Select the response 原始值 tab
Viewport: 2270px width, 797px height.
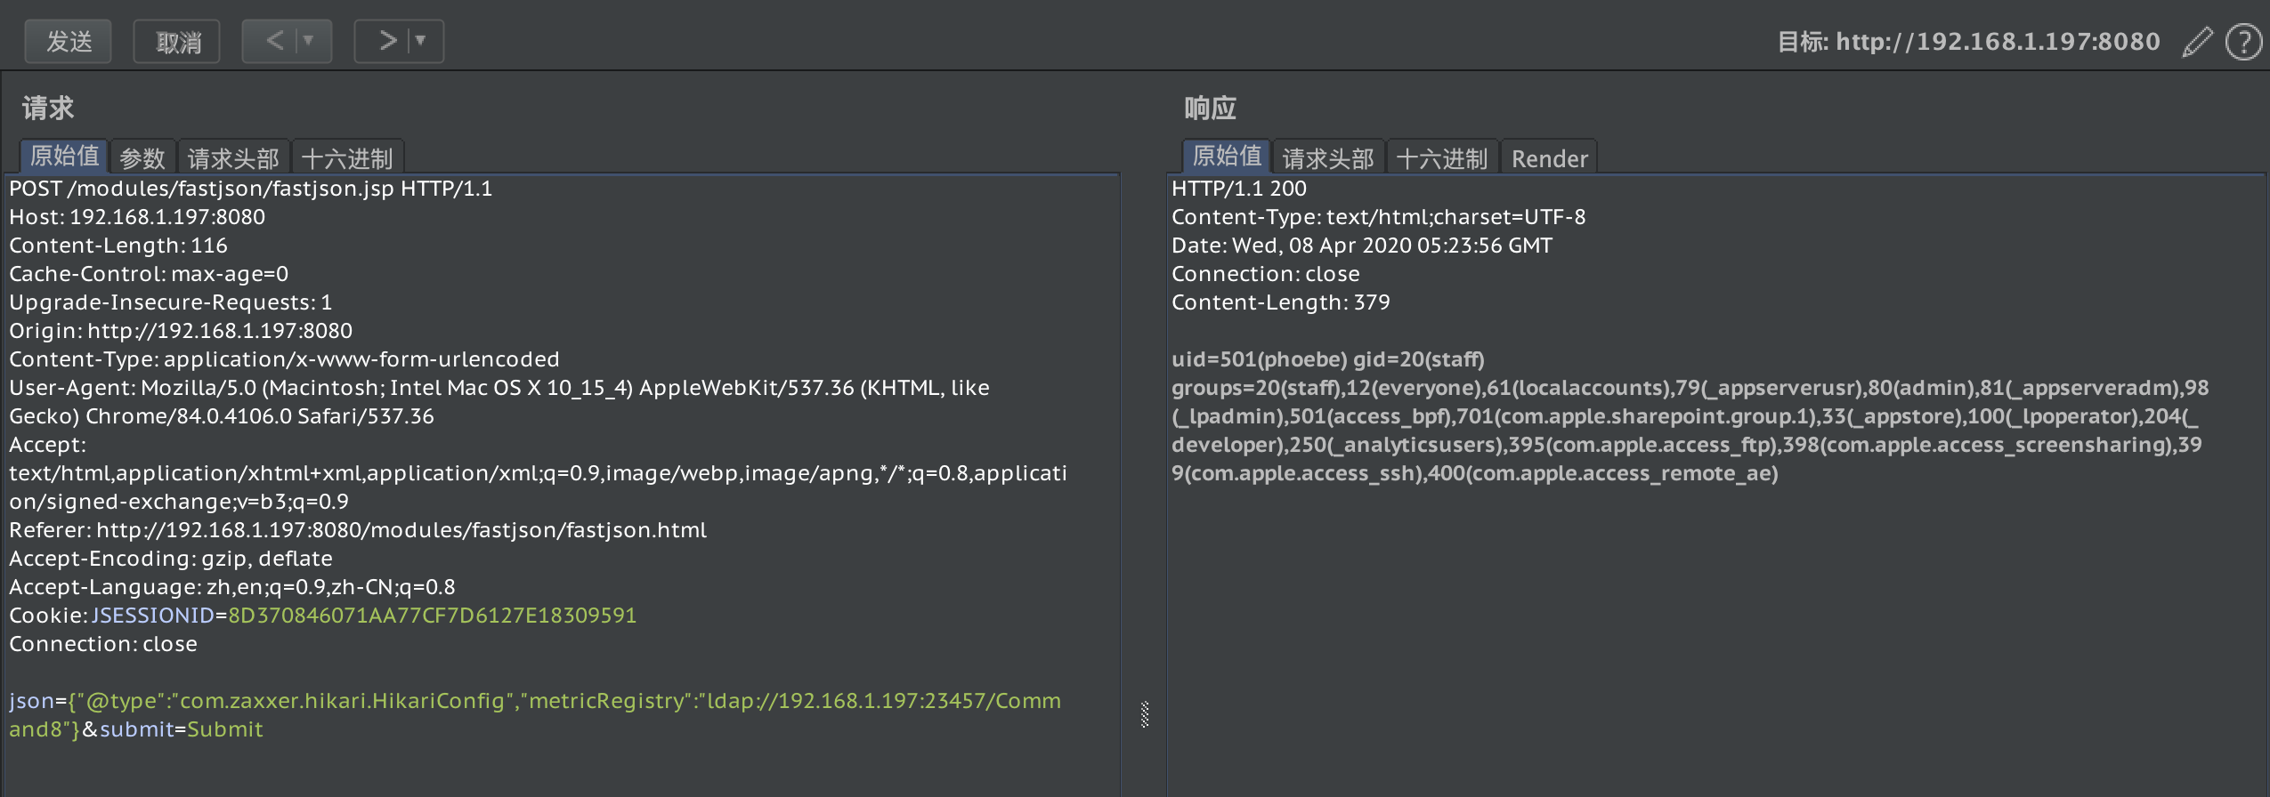[x=1227, y=157]
